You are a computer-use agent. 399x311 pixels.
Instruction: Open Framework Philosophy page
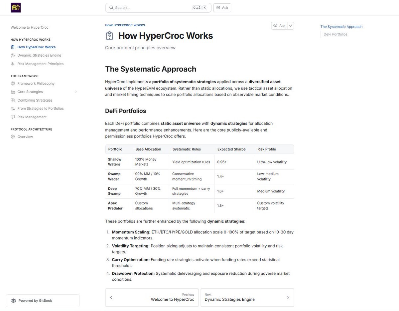point(36,84)
